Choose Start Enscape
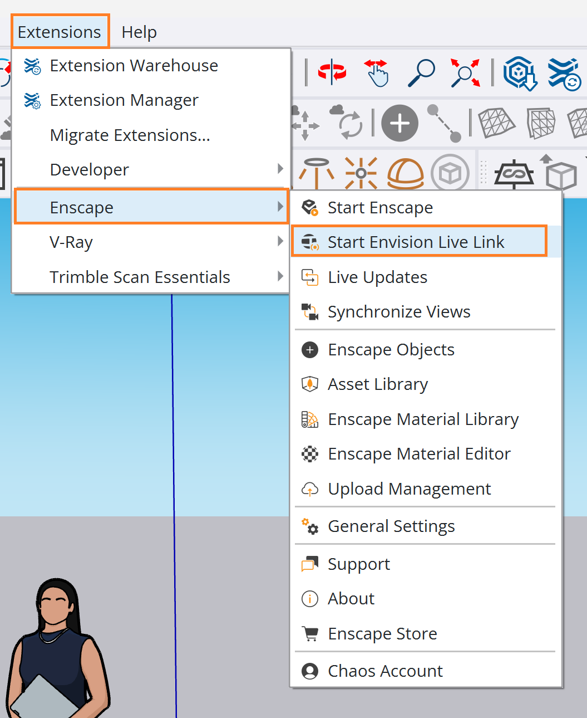Image resolution: width=587 pixels, height=718 pixels. pos(426,208)
